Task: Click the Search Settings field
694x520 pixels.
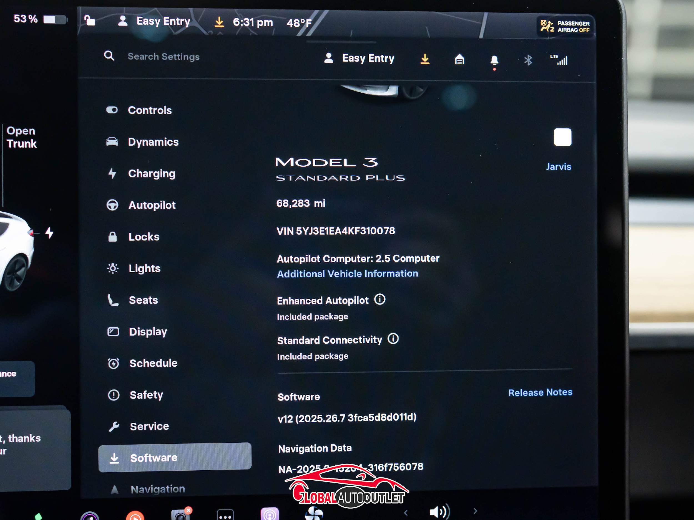Action: pos(164,57)
